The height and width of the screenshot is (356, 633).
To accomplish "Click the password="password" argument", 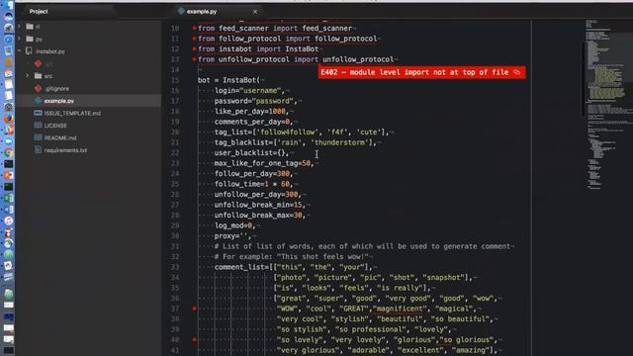I will [x=256, y=101].
